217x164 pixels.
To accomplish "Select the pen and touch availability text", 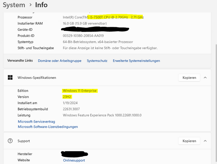I will tap(110, 48).
